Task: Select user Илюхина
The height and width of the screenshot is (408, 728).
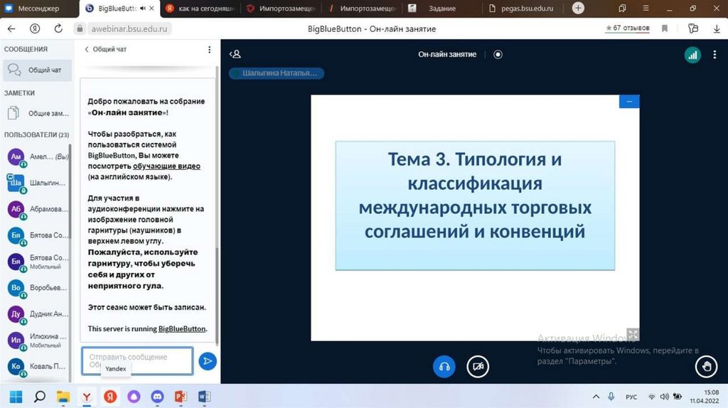Action: tap(37, 340)
